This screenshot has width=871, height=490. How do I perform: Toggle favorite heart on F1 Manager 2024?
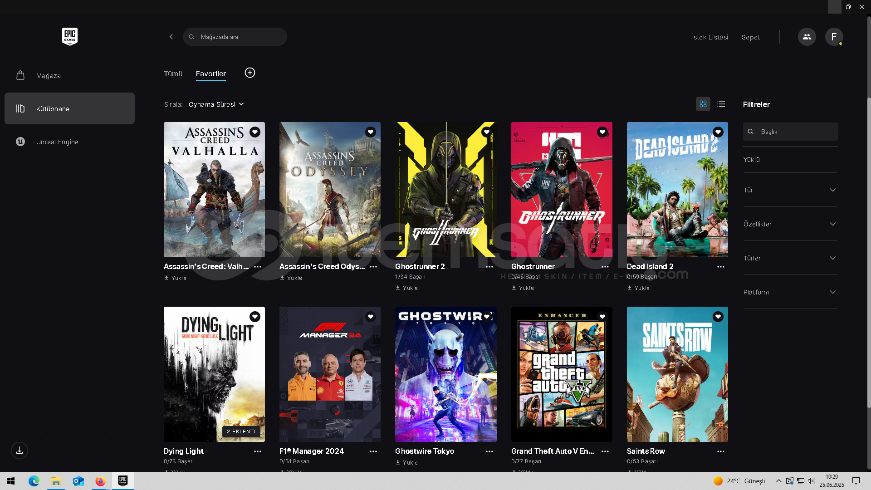coord(371,317)
